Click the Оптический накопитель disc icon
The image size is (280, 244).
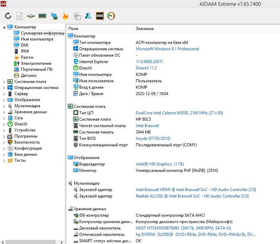pyautogui.click(x=76, y=234)
